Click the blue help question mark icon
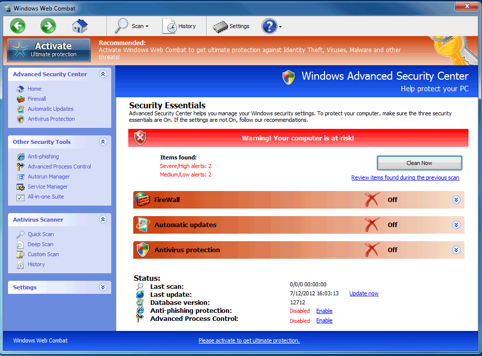 [269, 26]
